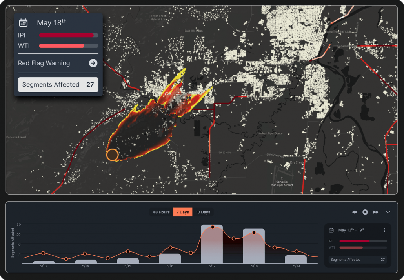
Task: Select the 5/18 data point on chart
Action: 254,233
